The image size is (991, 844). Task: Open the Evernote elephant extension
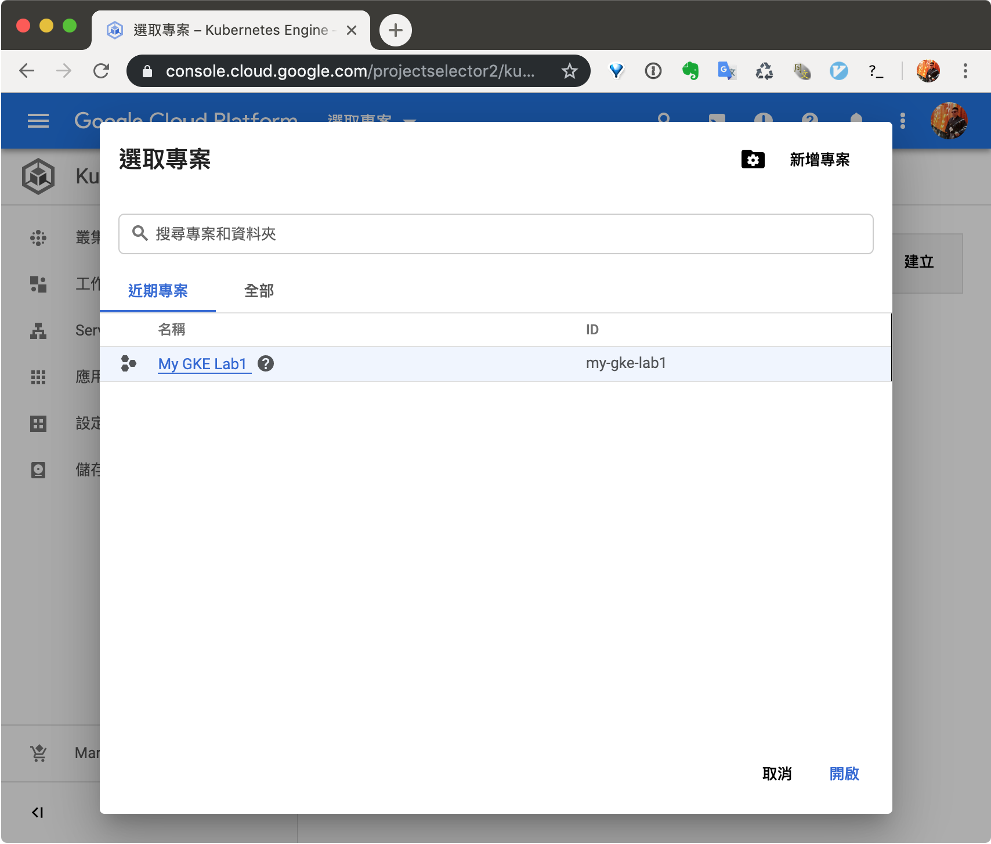click(690, 71)
